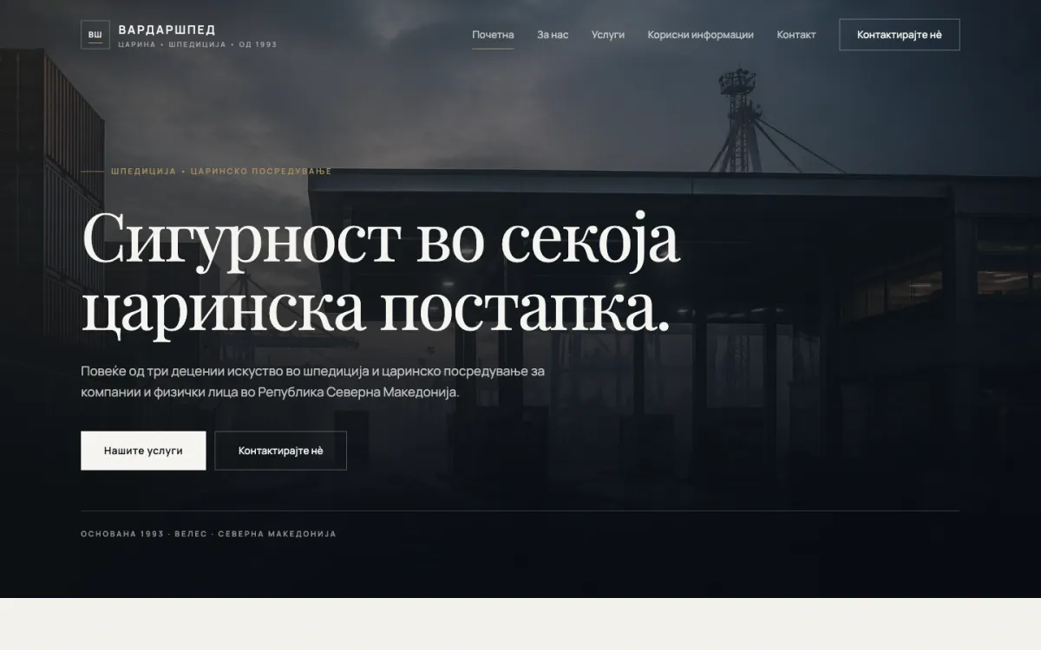Image resolution: width=1041 pixels, height=650 pixels.
Task: Click the header Контактирајте нè button
Action: (900, 35)
